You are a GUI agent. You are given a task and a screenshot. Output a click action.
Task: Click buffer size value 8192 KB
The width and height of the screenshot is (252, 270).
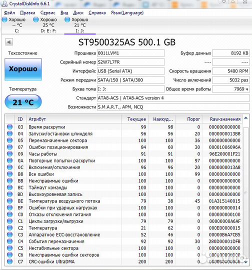(231, 53)
